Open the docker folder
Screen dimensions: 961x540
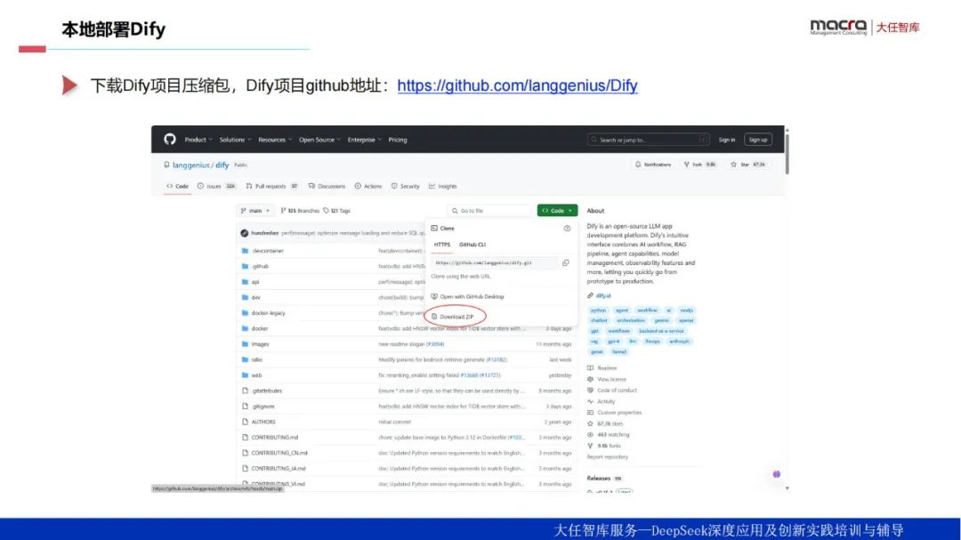click(x=259, y=328)
